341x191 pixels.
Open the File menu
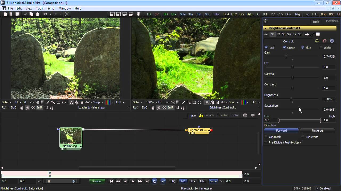[10, 8]
